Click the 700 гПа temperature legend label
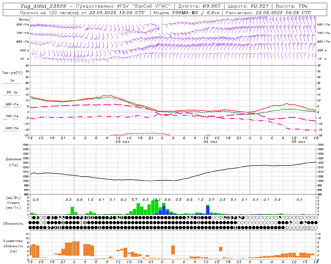Image resolution: width=331 pixels, height=264 pixels. tap(12, 116)
